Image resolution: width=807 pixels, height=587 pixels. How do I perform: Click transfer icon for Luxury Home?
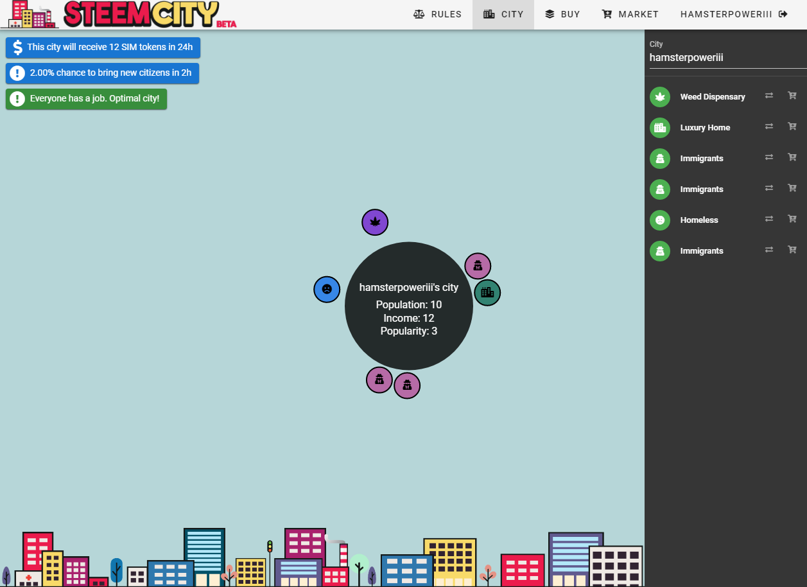coord(768,127)
